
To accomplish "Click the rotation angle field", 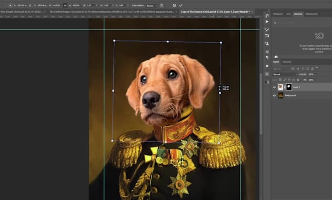I will pos(90,5).
